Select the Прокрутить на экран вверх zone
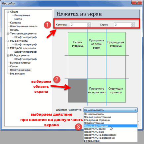Viewport: 144px width, 144px height. click(x=97, y=44)
